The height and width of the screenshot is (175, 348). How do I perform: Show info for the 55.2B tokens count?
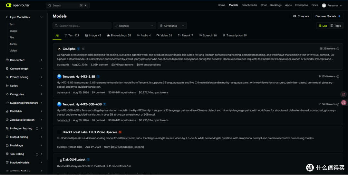[x=338, y=49]
